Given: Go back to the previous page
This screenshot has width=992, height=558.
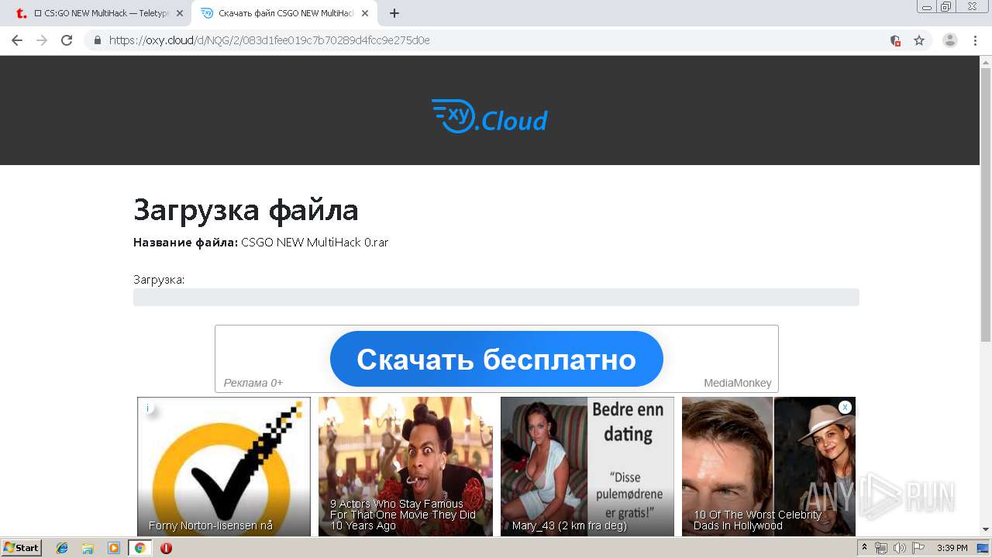Looking at the screenshot, I should click(x=17, y=40).
